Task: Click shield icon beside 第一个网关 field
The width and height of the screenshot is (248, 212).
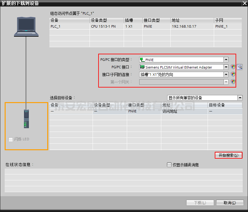Action: [x=233, y=82]
